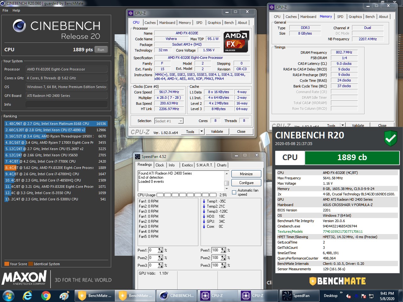This screenshot has width=403, height=302.
Task: Click the Windows Start orb
Action: [9, 296]
